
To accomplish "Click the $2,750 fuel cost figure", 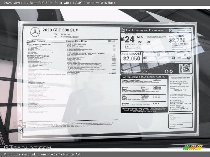I will click(177, 40).
